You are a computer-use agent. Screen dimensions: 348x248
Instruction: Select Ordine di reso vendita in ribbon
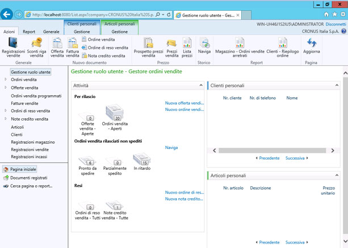[x=105, y=48]
